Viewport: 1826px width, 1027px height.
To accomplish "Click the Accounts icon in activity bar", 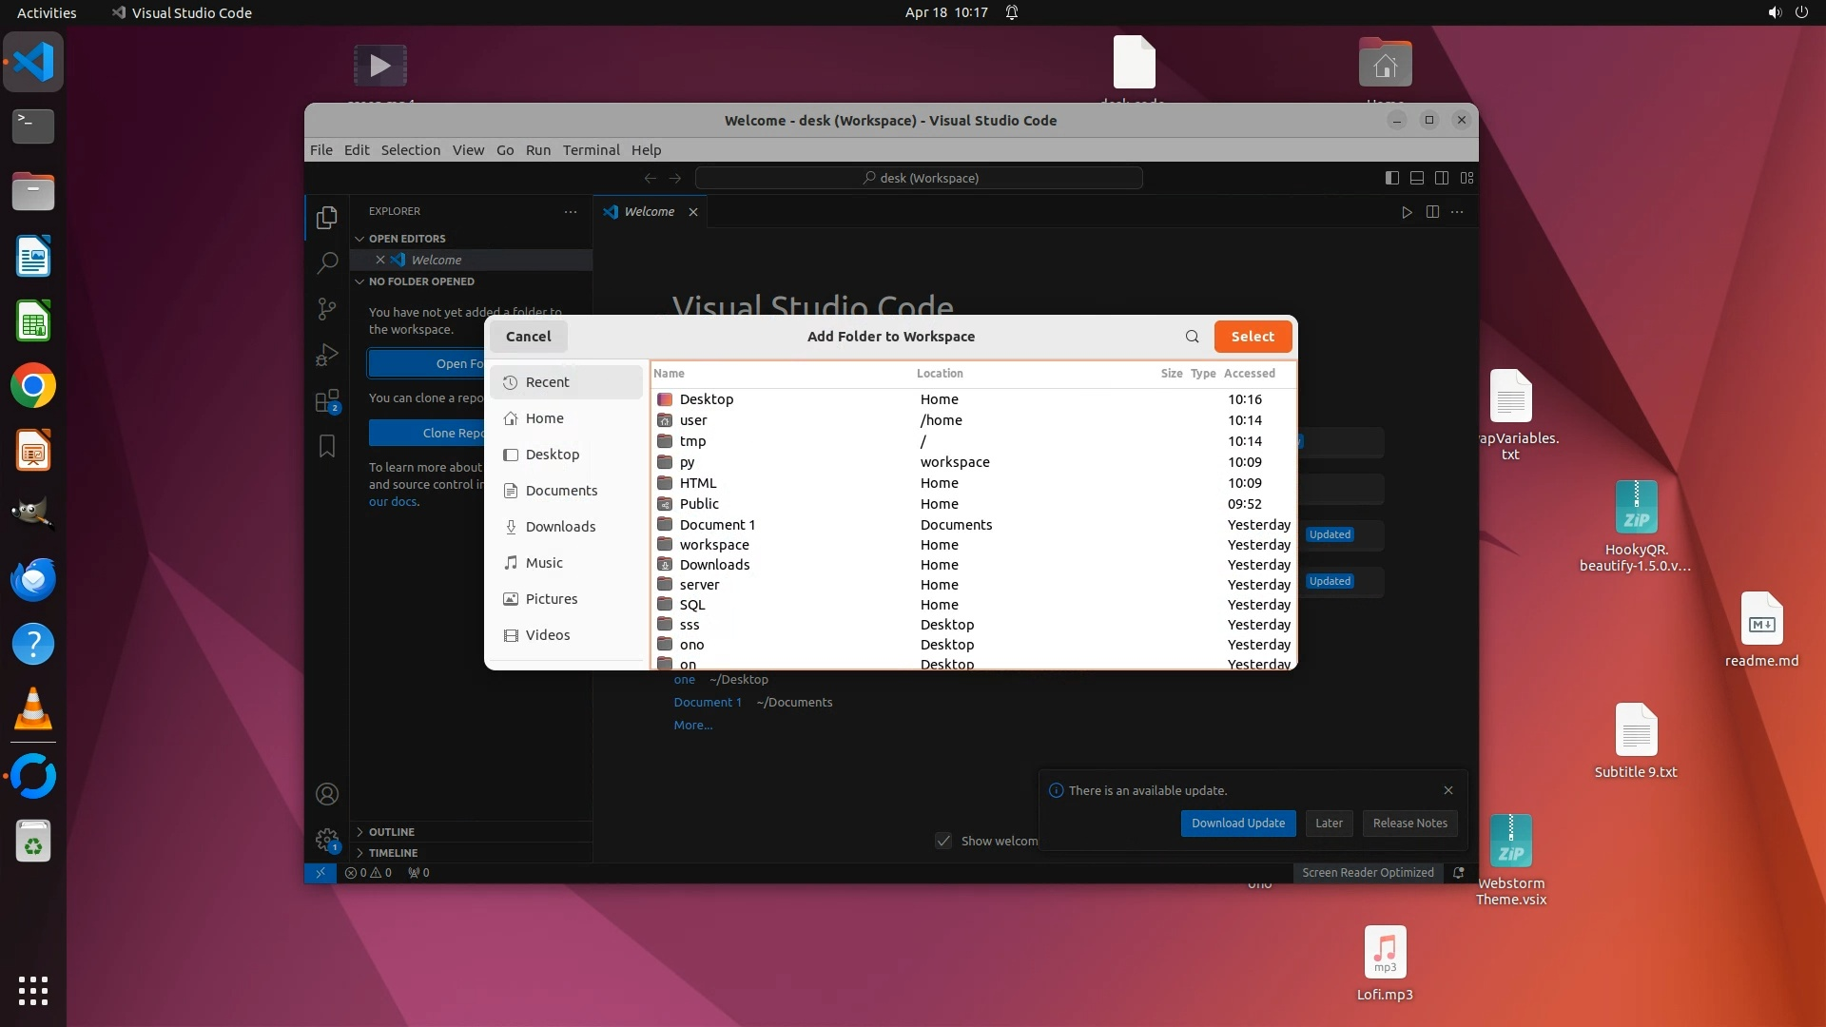I will (x=327, y=794).
